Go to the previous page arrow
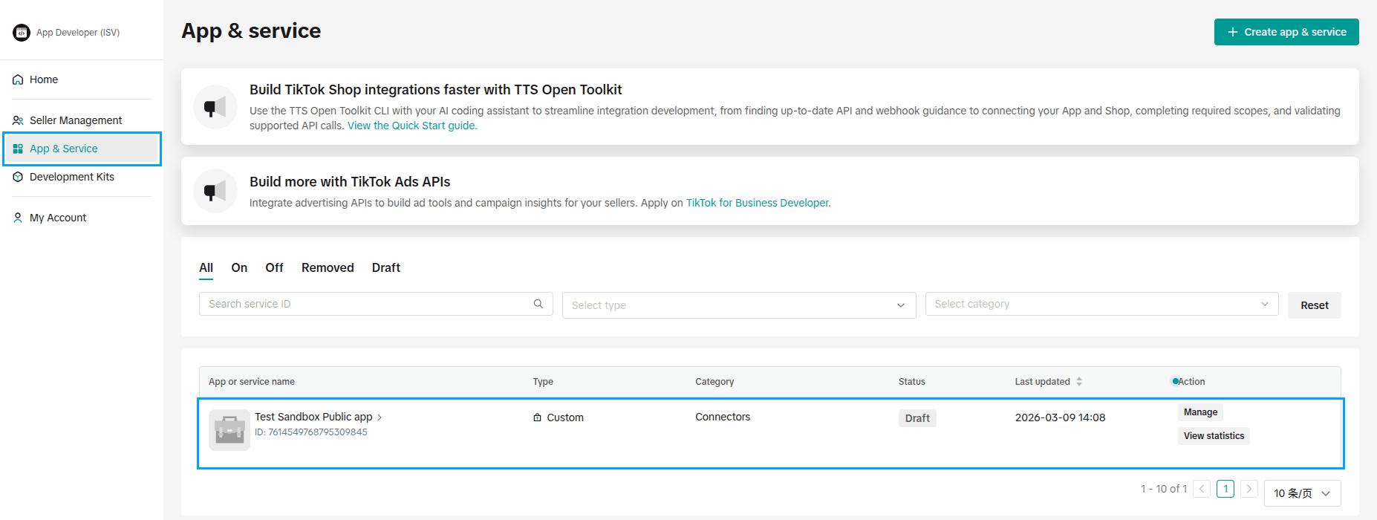 pyautogui.click(x=1202, y=489)
